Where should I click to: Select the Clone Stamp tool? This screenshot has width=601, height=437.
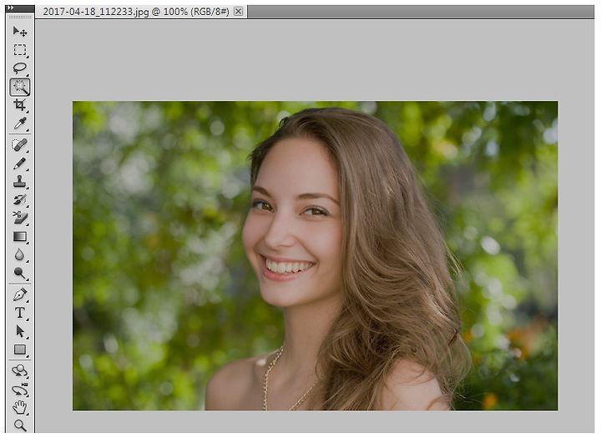pos(19,182)
